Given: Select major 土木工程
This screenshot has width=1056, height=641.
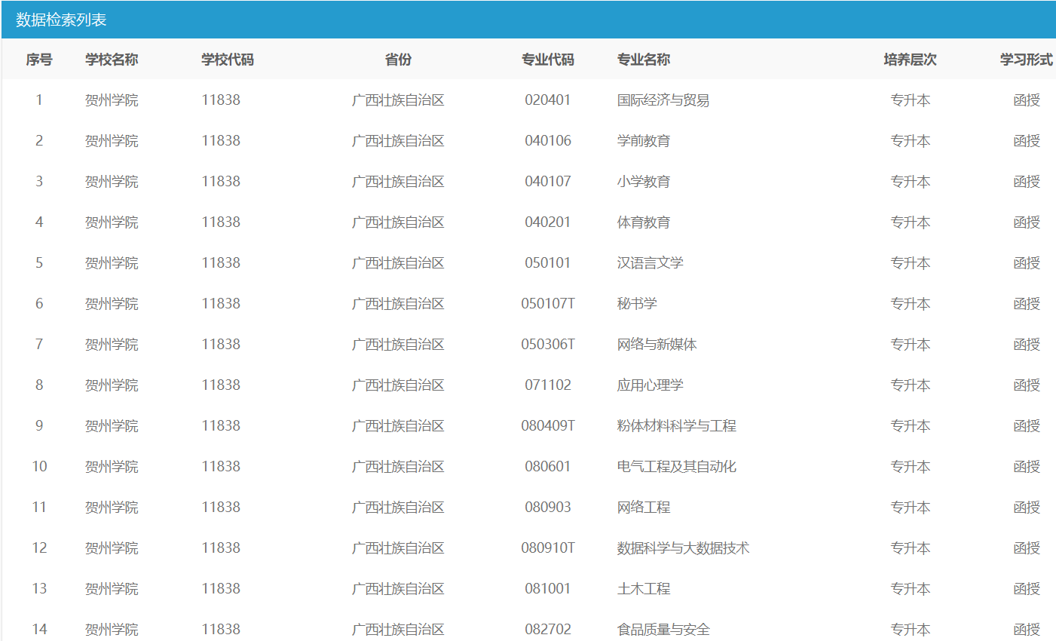Looking at the screenshot, I should pyautogui.click(x=644, y=589).
